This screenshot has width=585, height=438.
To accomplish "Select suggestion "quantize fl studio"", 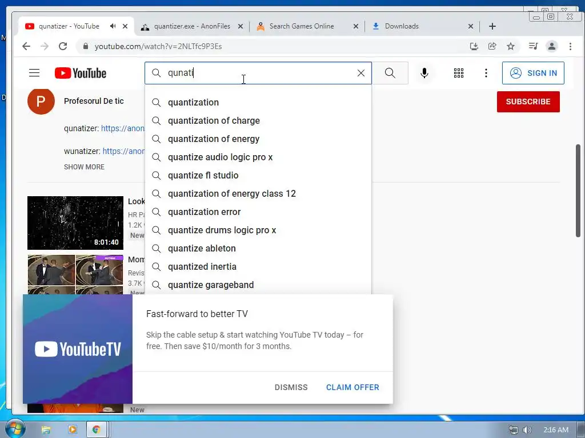I will [x=258, y=176].
